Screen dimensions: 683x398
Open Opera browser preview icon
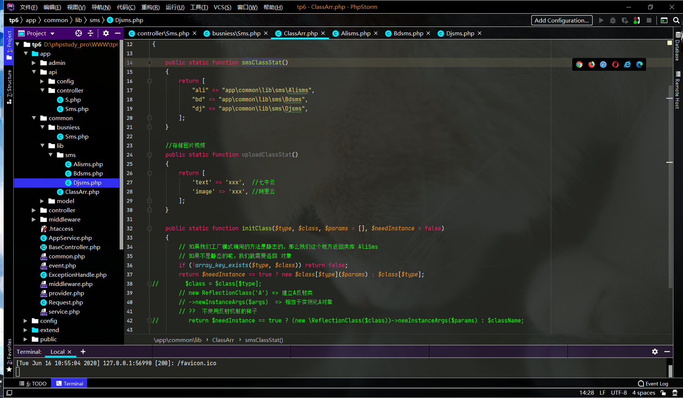click(615, 64)
